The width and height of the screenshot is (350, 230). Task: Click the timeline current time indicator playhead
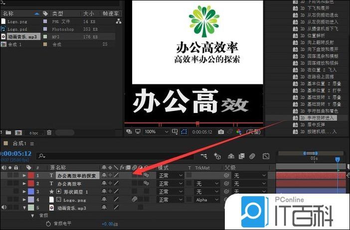tap(338, 159)
